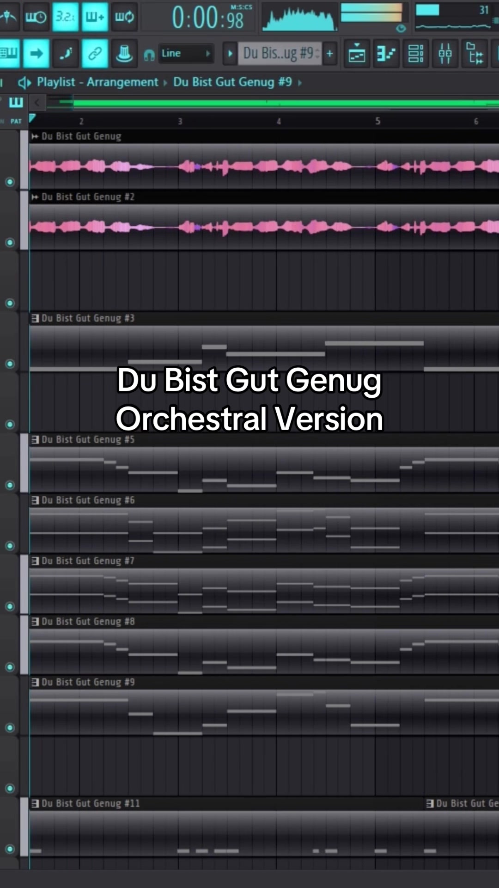Click the green horizontal playlist scrollbar
This screenshot has width=499, height=888.
tap(286, 103)
